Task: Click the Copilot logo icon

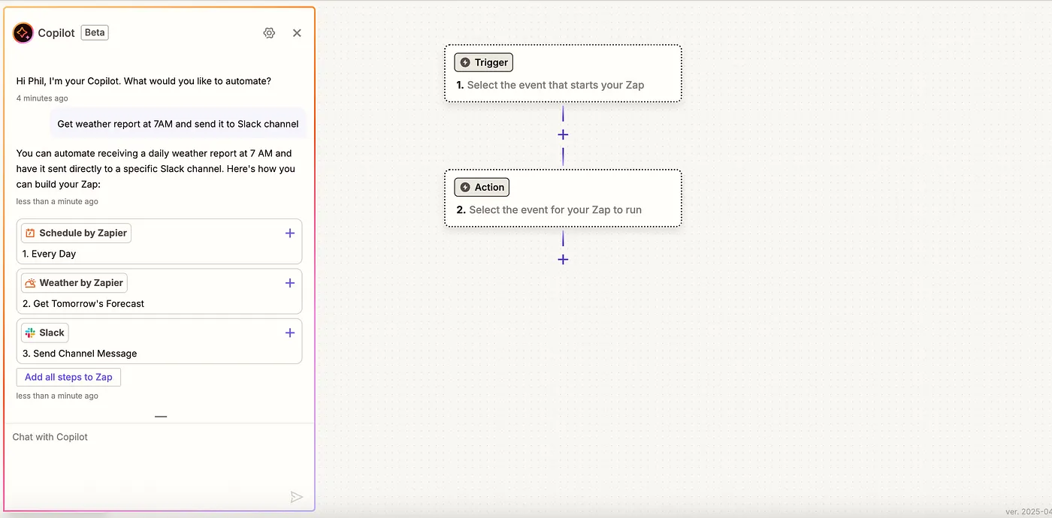Action: click(23, 33)
